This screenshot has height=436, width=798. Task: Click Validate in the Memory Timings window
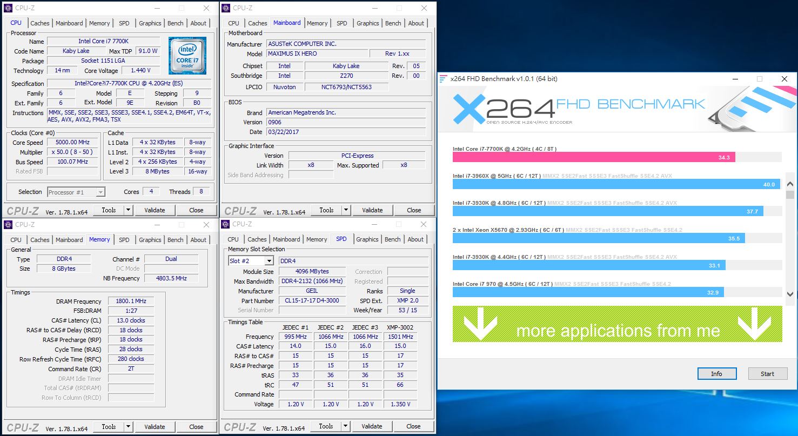tap(155, 427)
